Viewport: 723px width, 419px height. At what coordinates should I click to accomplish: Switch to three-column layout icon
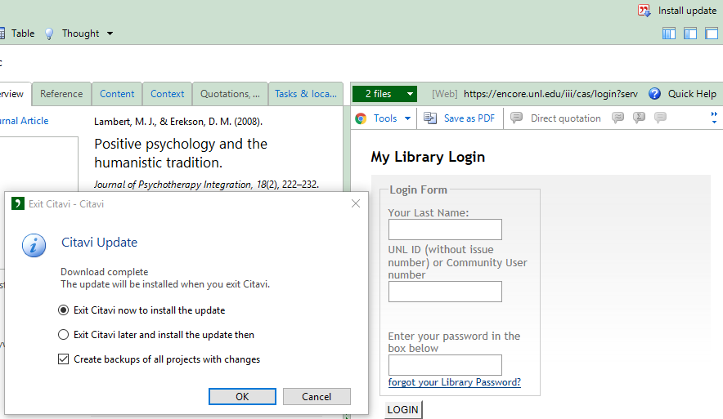click(x=668, y=33)
